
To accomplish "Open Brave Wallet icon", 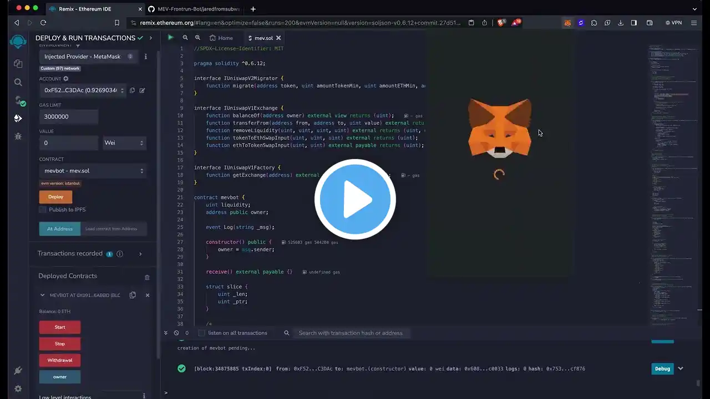I will click(x=650, y=23).
